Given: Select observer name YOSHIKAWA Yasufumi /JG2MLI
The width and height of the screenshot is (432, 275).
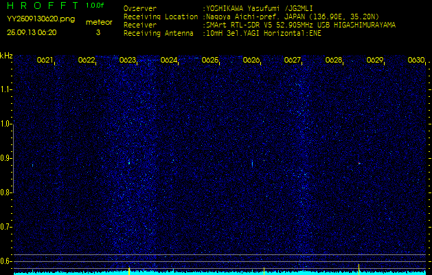Looking at the screenshot, I should coord(259,9).
